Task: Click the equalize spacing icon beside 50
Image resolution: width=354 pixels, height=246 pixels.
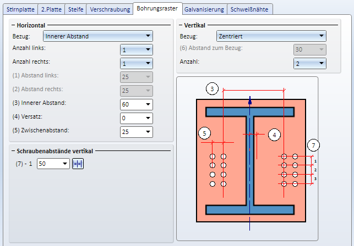Action: (x=78, y=164)
